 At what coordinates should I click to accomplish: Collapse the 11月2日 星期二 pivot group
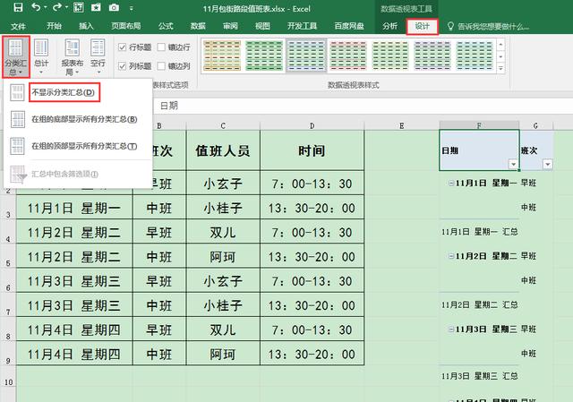pyautogui.click(x=451, y=256)
